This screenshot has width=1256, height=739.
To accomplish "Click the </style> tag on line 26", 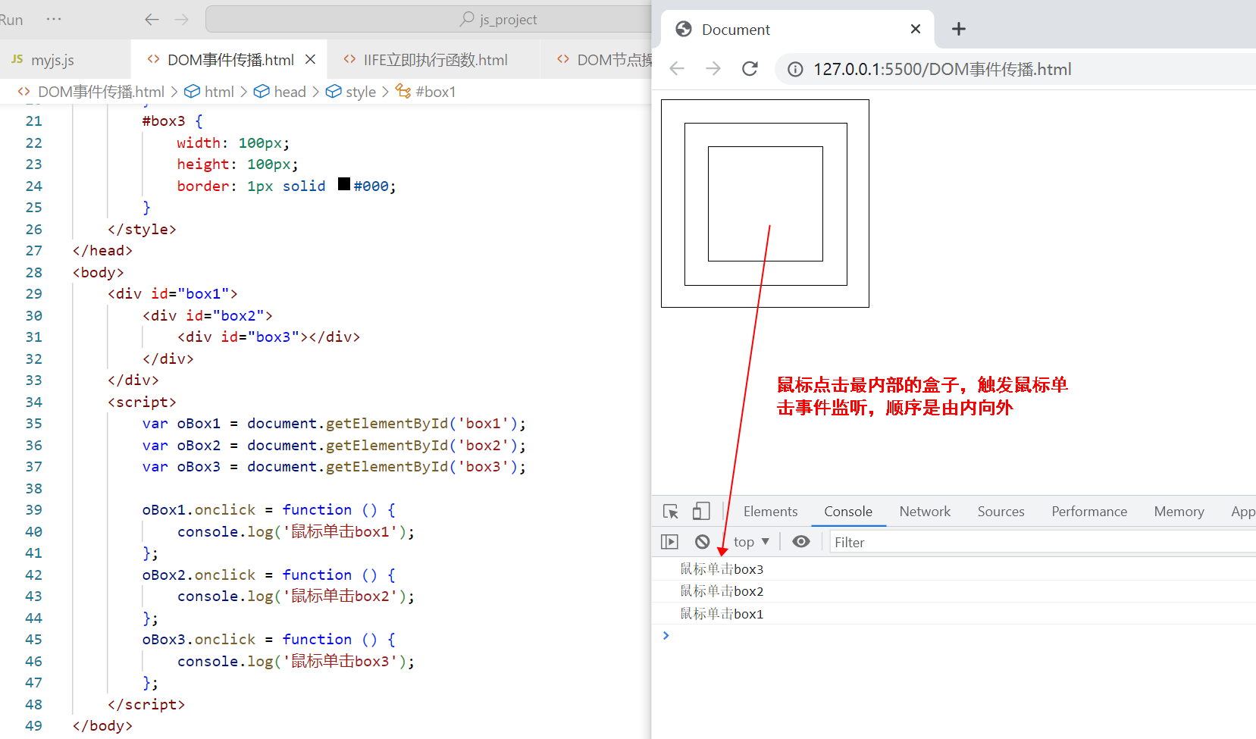I will click(x=142, y=229).
